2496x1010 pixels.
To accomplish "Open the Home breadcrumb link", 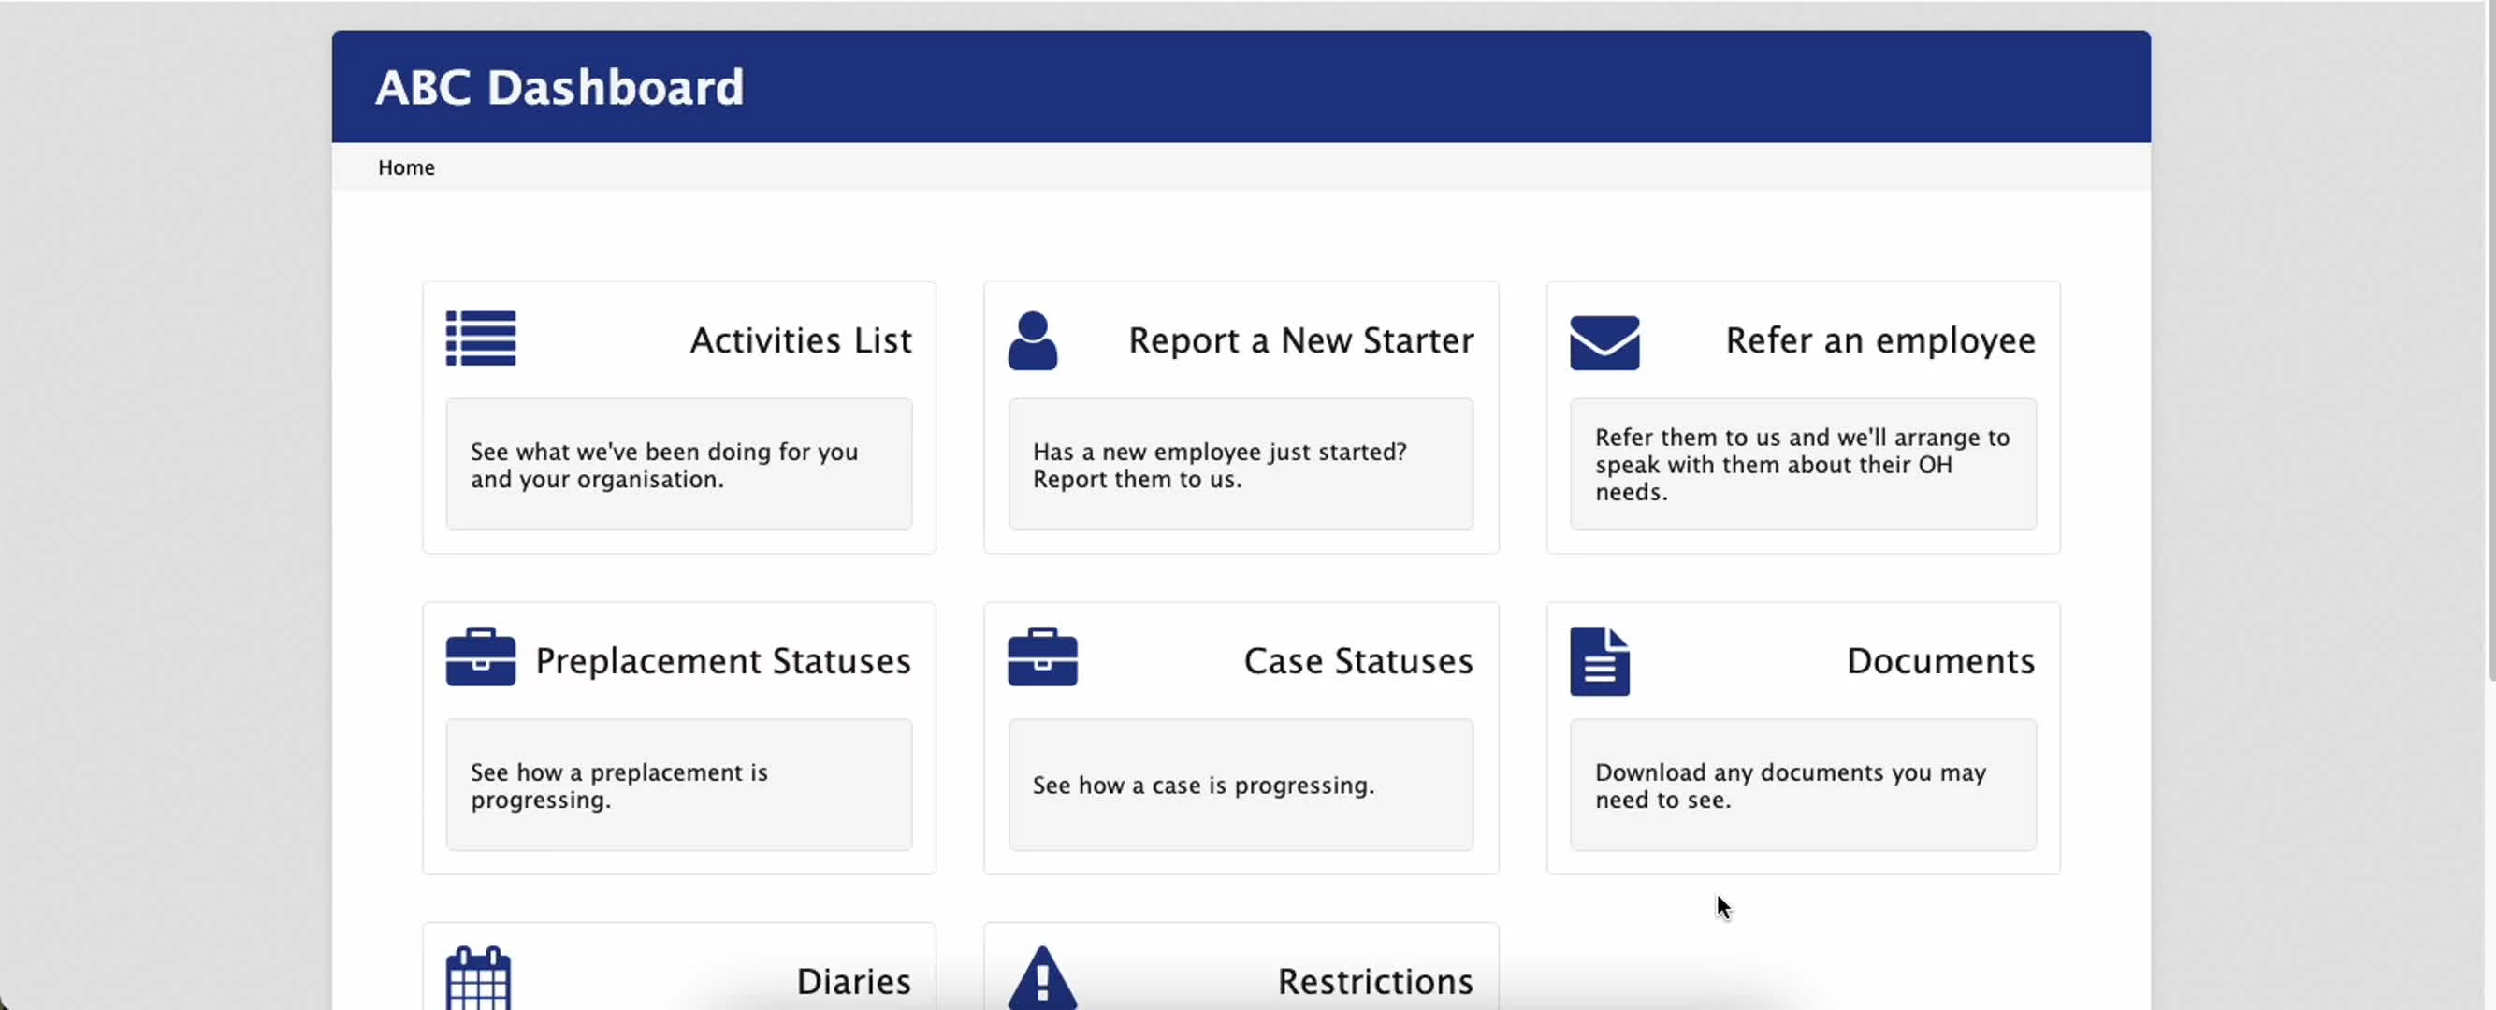I will coord(406,167).
